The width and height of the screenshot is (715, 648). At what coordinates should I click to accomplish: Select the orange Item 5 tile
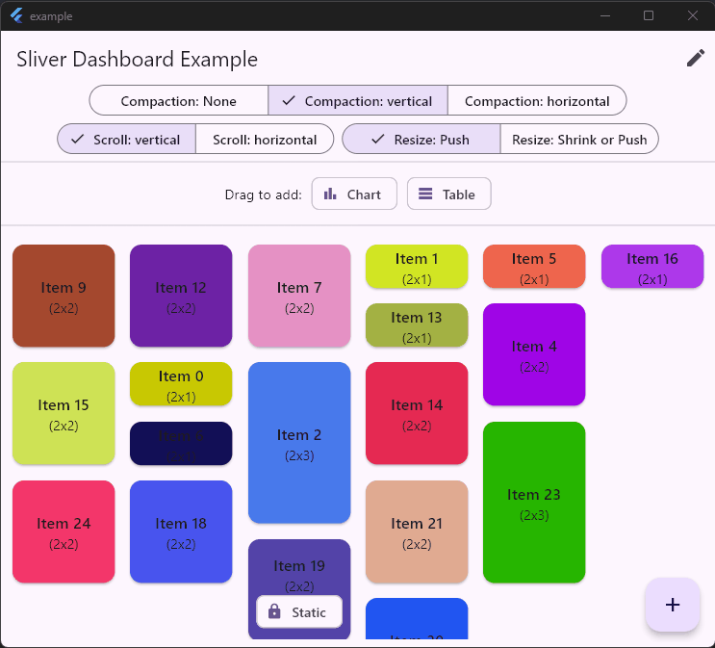click(x=534, y=267)
